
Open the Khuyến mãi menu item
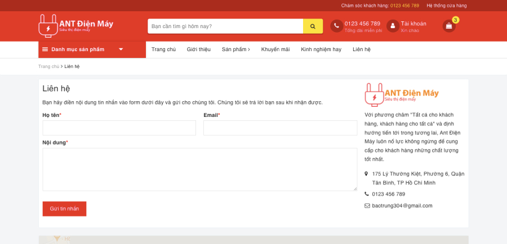(275, 49)
